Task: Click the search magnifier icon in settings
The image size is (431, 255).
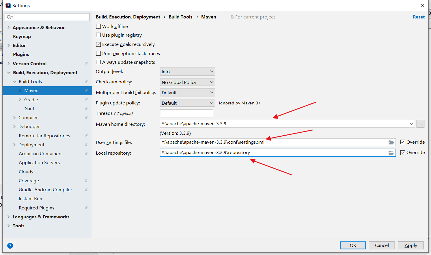Action: (10, 17)
